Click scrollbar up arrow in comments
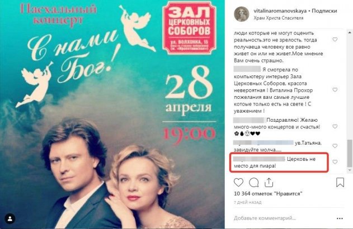353x229 pixels. 350,32
